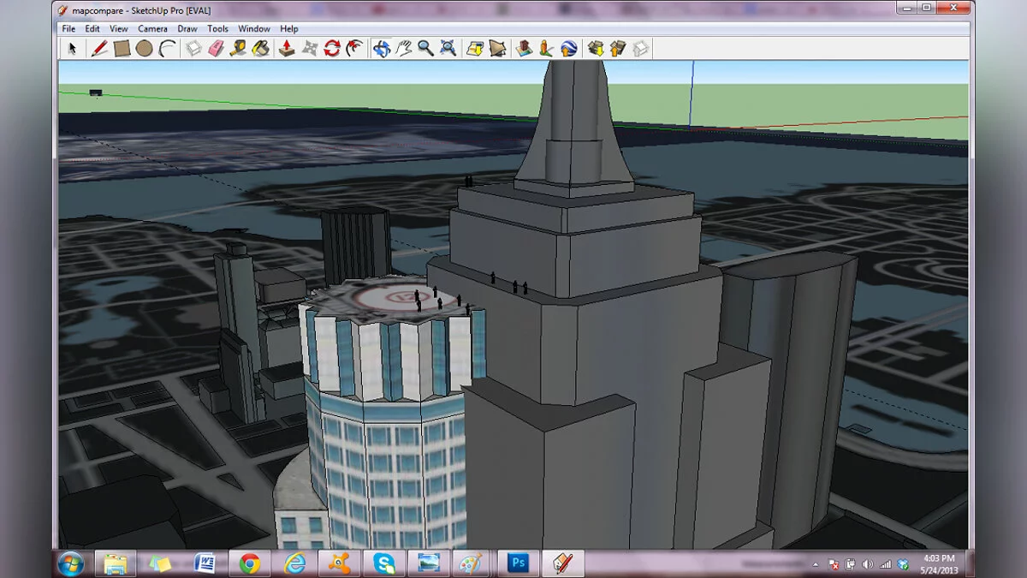Activate the Orbit camera tool

[382, 49]
